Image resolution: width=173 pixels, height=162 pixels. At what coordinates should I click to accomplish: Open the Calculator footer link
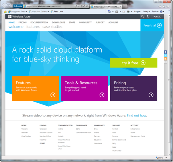click(43, 129)
